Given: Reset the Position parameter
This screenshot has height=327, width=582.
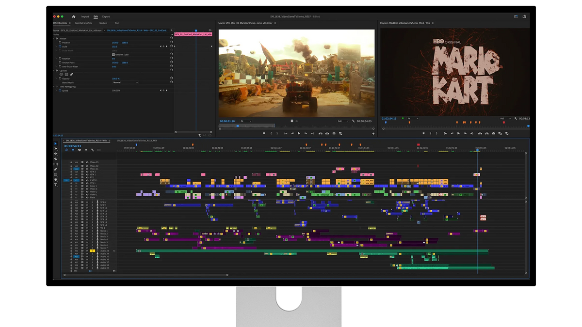Looking at the screenshot, I should [x=171, y=43].
